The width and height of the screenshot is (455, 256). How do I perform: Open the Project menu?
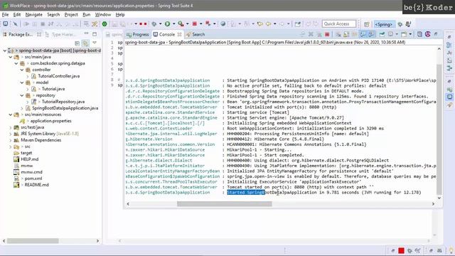pos(71,14)
